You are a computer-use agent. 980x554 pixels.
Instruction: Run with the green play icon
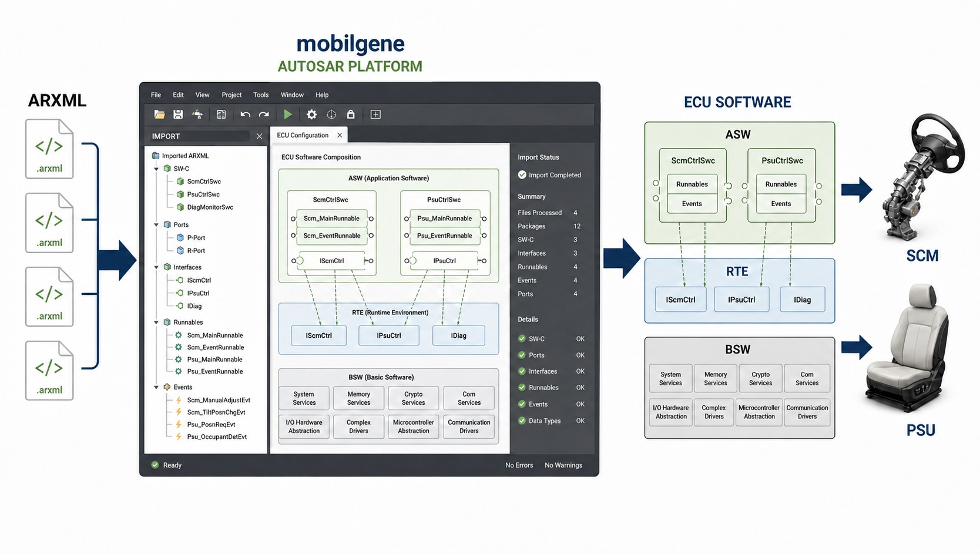(x=288, y=115)
